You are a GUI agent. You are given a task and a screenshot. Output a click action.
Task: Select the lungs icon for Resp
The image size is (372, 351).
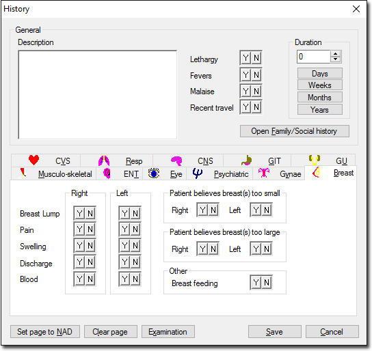[104, 160]
